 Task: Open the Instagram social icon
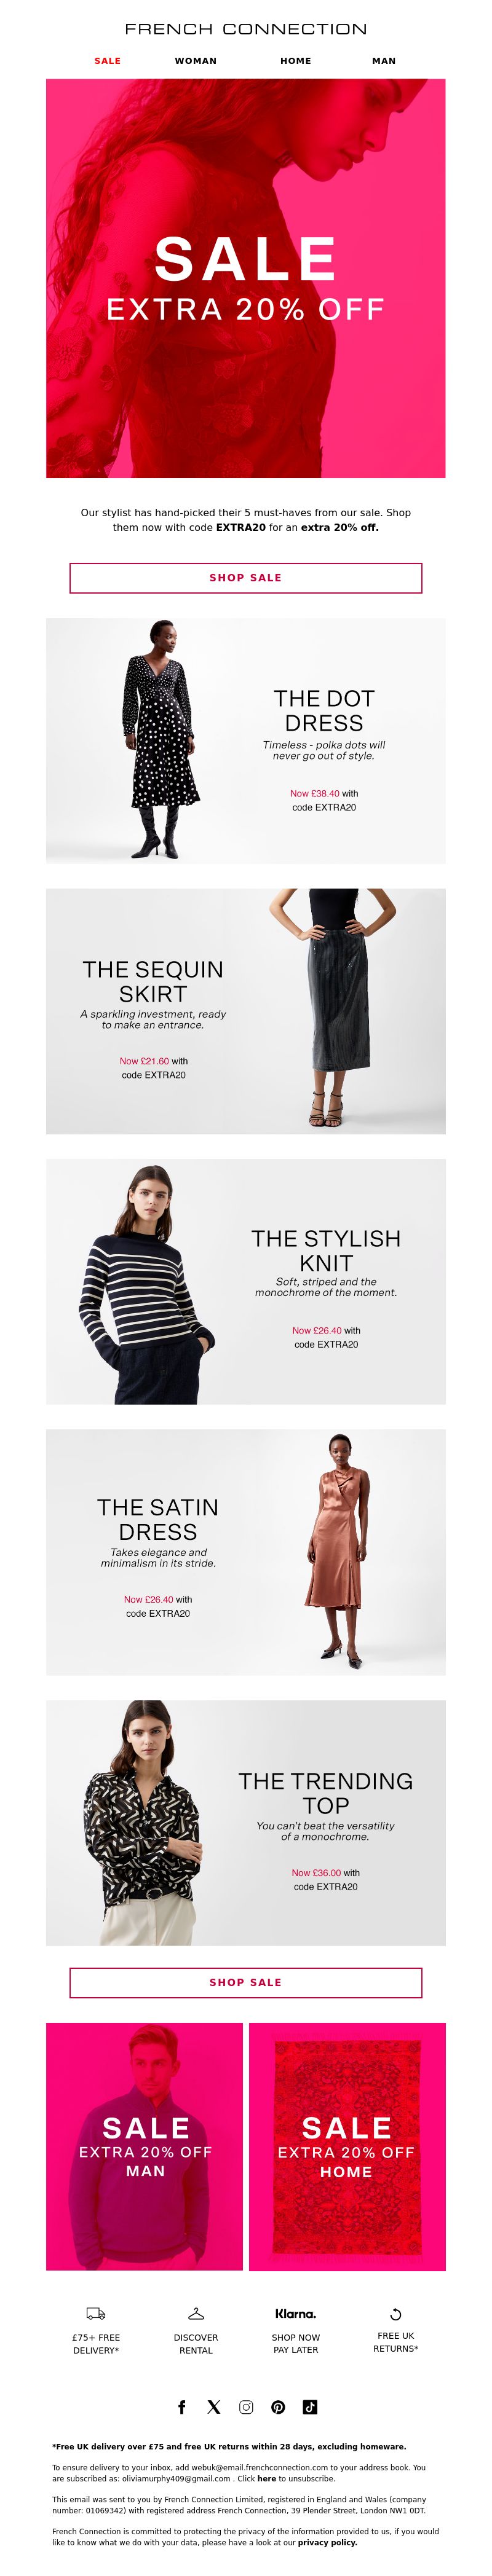tap(246, 2407)
